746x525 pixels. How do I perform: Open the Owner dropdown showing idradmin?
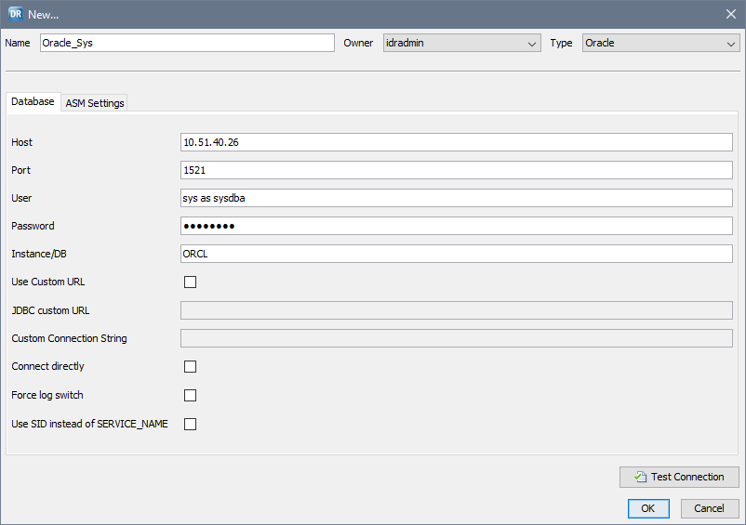(x=461, y=43)
